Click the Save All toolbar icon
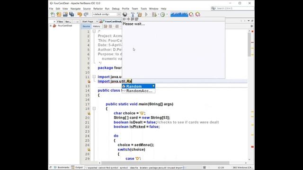303x170 pixels. 71,14
